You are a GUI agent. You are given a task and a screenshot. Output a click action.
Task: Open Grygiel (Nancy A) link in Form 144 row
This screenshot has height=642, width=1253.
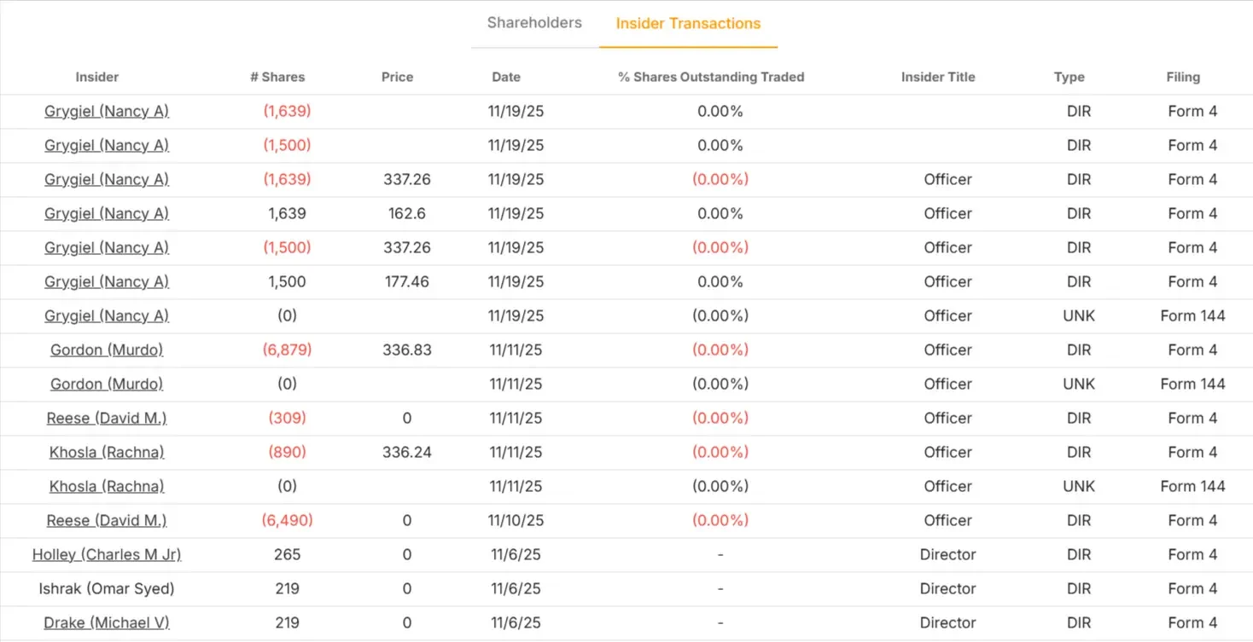click(107, 315)
